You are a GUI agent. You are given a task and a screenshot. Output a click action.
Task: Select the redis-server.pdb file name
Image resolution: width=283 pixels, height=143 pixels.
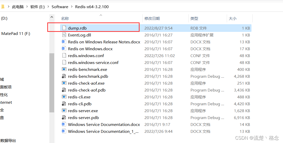click(83, 118)
